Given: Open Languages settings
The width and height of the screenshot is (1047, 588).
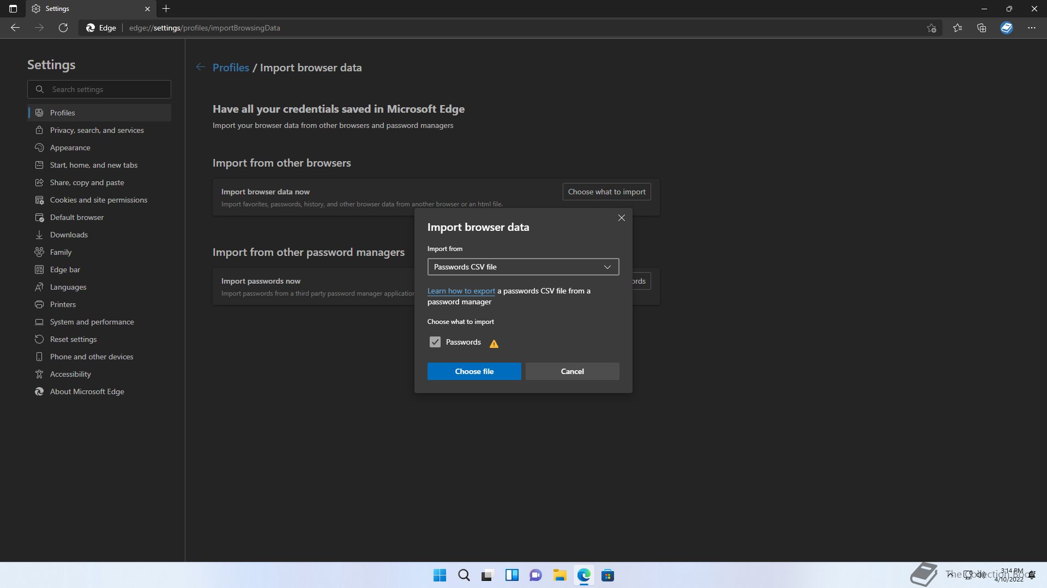Looking at the screenshot, I should tap(99, 287).
